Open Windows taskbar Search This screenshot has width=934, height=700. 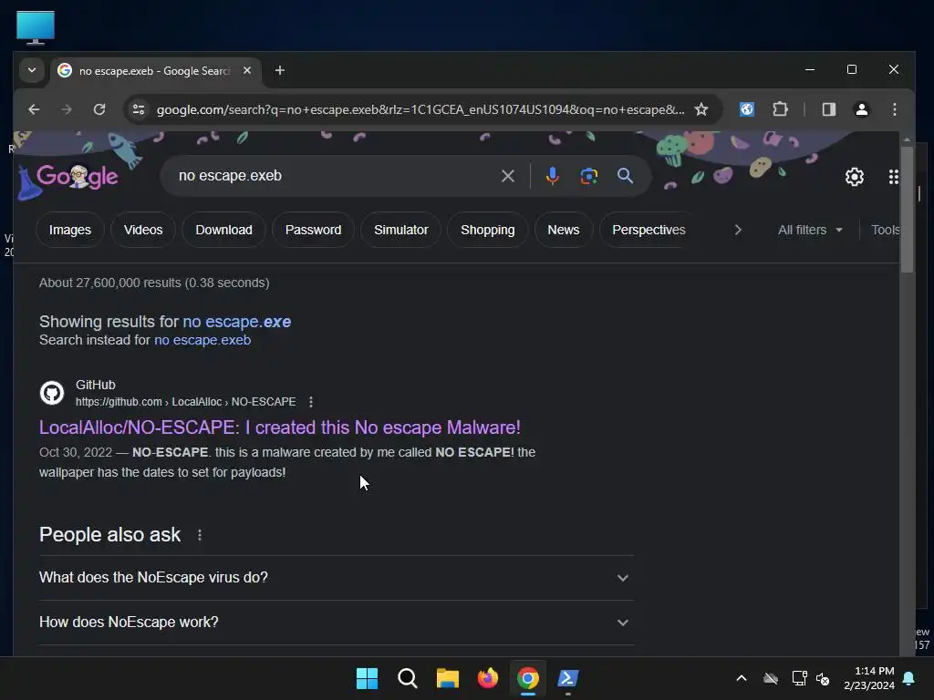coord(408,678)
